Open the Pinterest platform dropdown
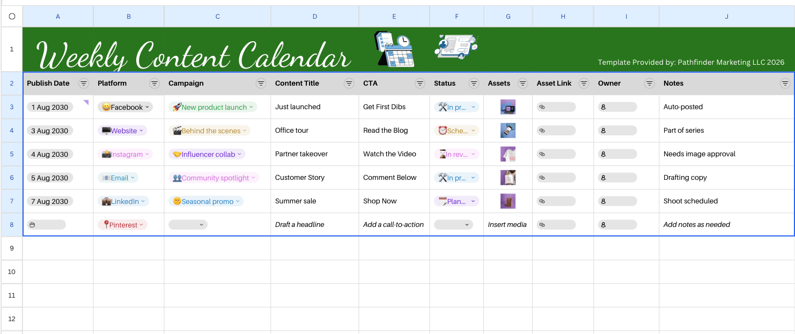The height and width of the screenshot is (334, 795). 123,225
